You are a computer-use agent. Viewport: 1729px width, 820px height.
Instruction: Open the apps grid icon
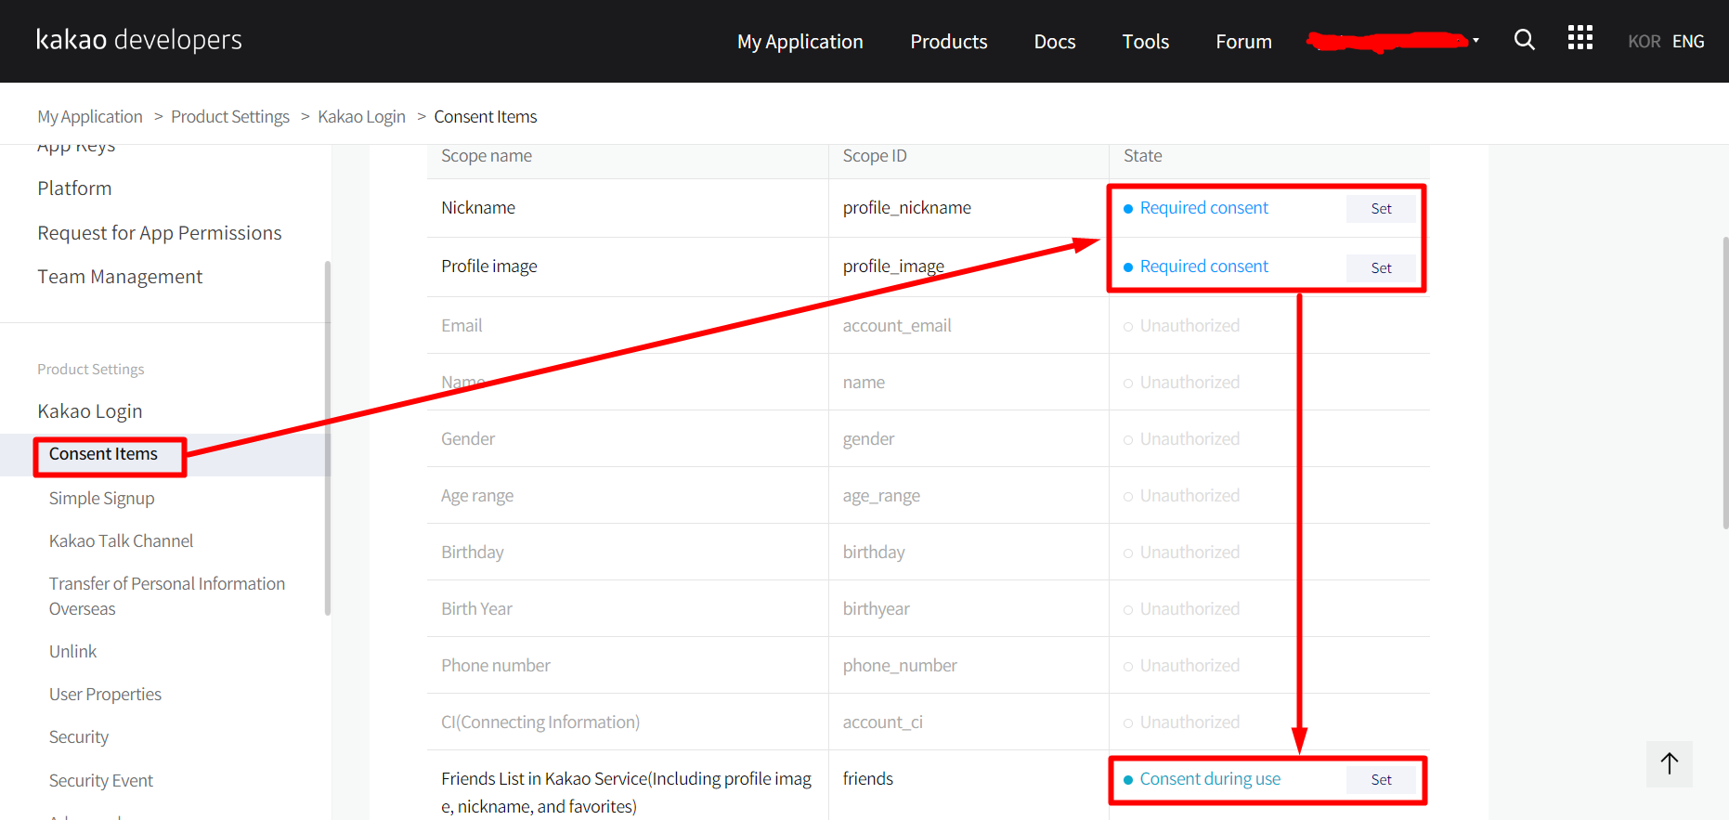(x=1579, y=38)
